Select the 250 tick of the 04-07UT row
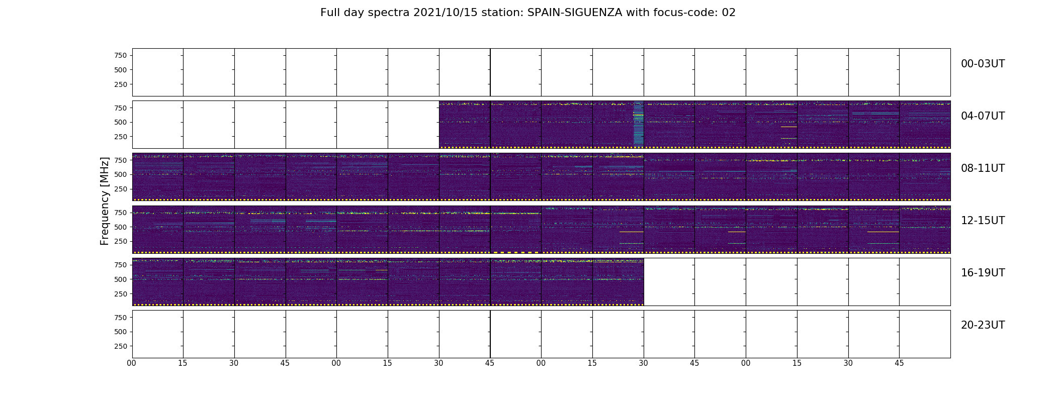 click(120, 137)
